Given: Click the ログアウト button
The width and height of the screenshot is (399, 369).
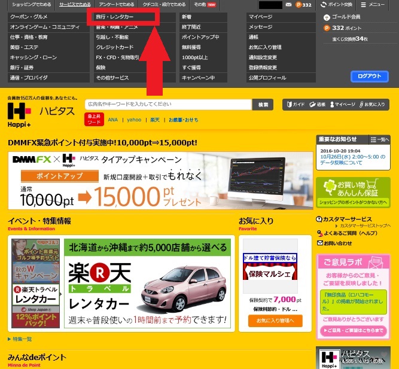Looking at the screenshot, I should pos(370,77).
